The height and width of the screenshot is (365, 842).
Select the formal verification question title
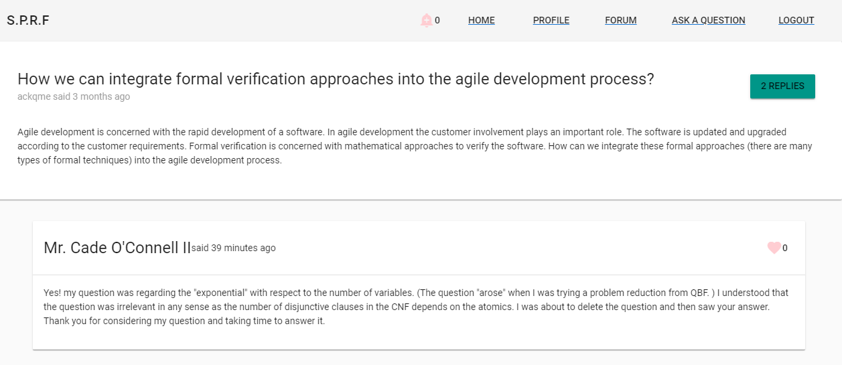pos(335,79)
